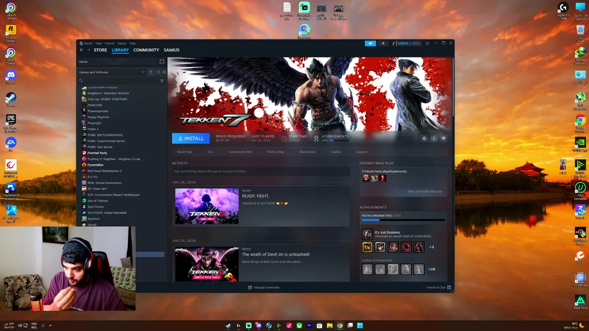Open the Games menu
This screenshot has width=589, height=331.
point(122,43)
